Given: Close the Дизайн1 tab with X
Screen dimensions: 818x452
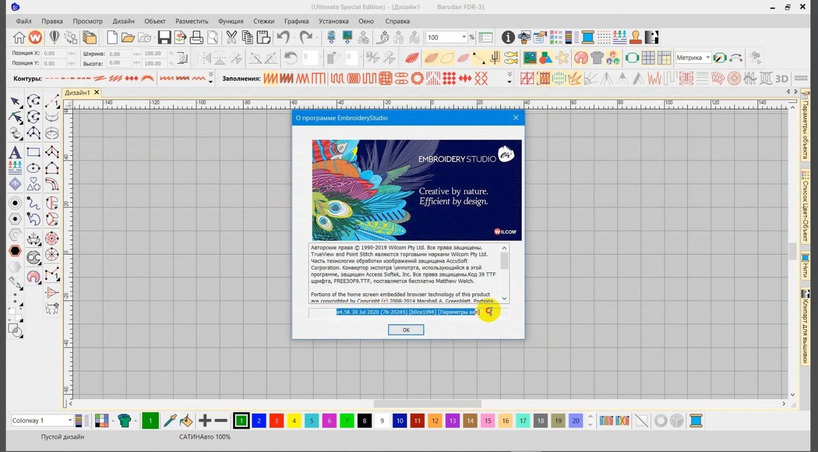Looking at the screenshot, I should pos(97,93).
